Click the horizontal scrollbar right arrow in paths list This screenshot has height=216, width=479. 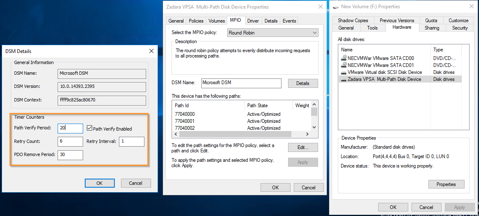point(307,134)
